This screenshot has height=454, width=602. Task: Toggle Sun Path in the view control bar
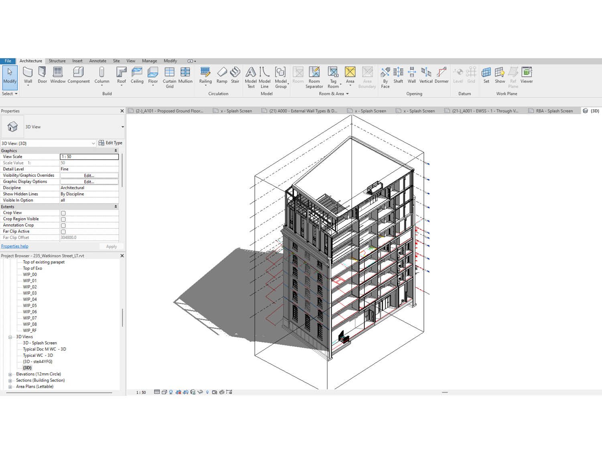170,393
